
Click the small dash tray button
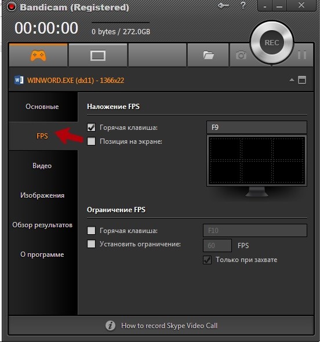coord(265,6)
